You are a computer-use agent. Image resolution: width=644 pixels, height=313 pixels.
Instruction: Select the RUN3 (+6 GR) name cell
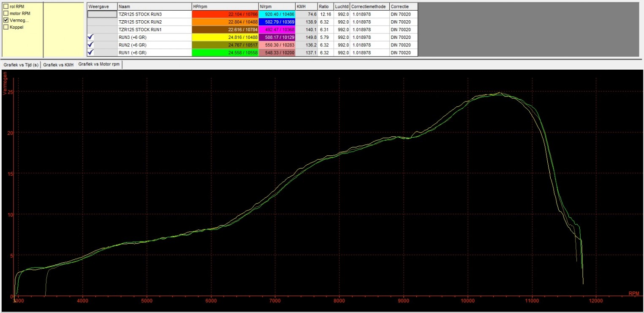pos(154,37)
